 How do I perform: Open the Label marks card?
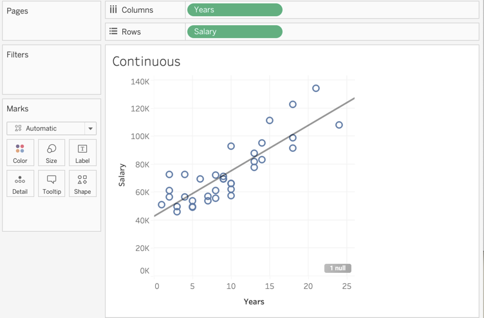(82, 153)
